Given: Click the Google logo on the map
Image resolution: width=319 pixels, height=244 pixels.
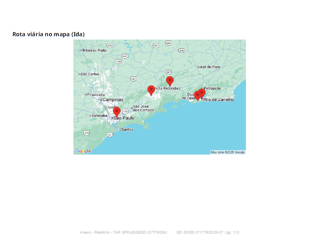Looking at the screenshot, I should point(83,151).
